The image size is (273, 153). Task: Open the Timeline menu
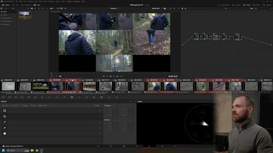coord(31,1)
